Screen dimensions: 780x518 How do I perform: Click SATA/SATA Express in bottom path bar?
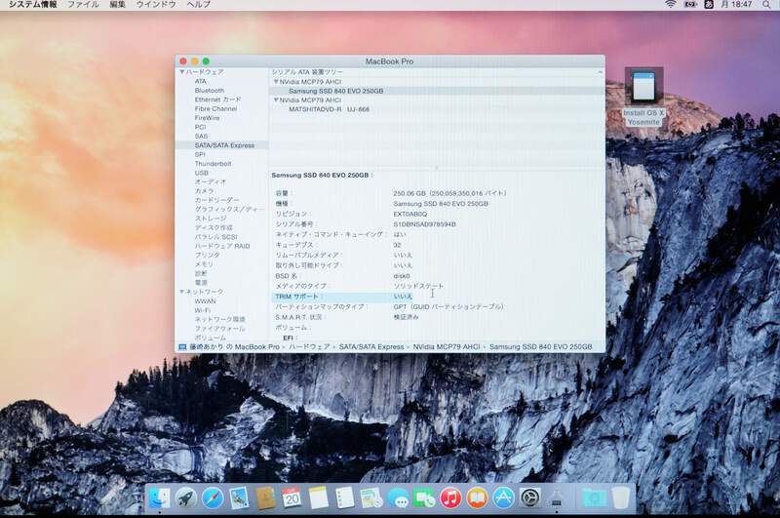pos(371,347)
